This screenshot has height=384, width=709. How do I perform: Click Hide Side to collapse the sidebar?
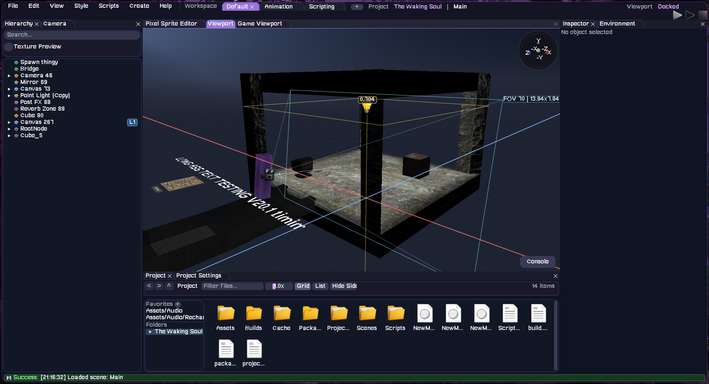point(344,286)
